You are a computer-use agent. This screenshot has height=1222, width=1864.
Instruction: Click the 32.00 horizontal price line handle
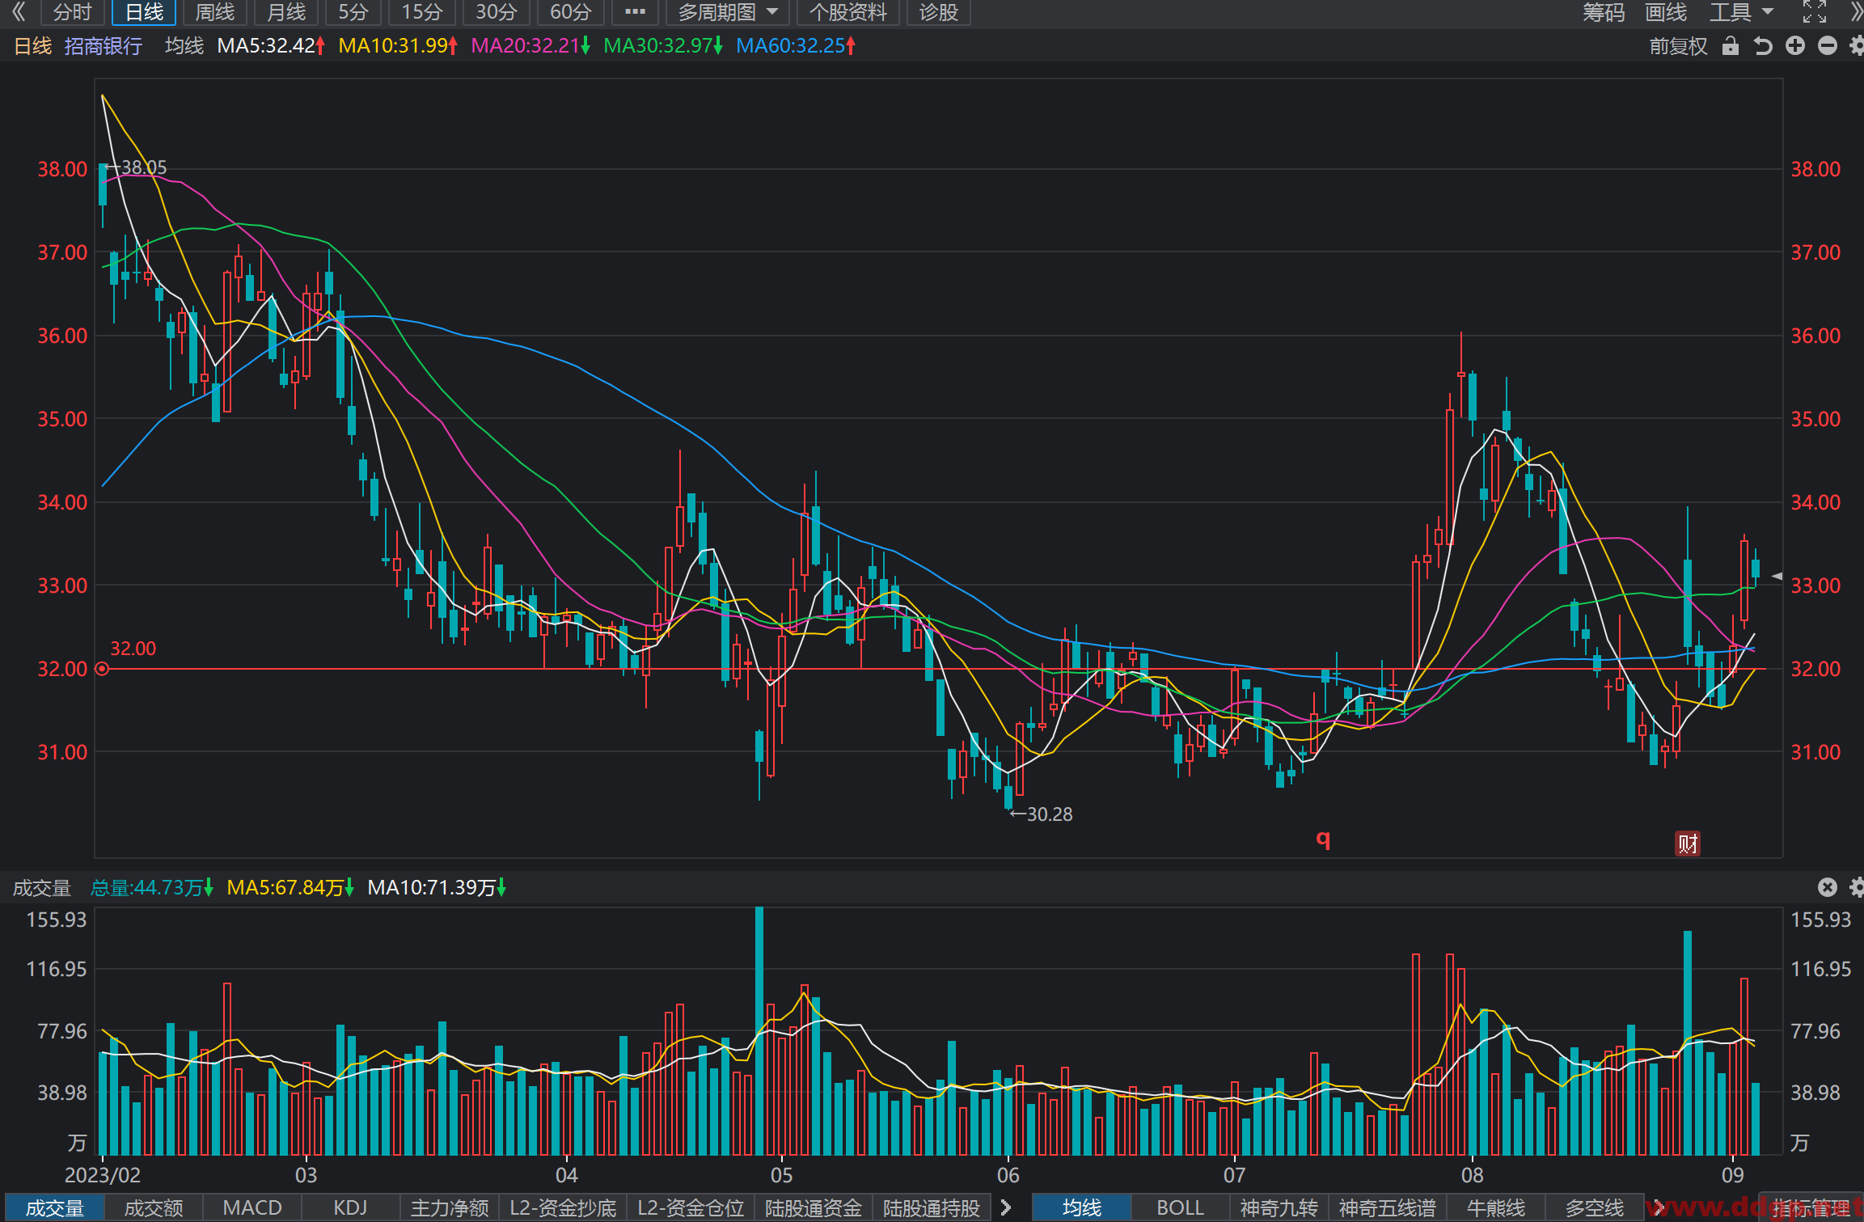tap(102, 669)
